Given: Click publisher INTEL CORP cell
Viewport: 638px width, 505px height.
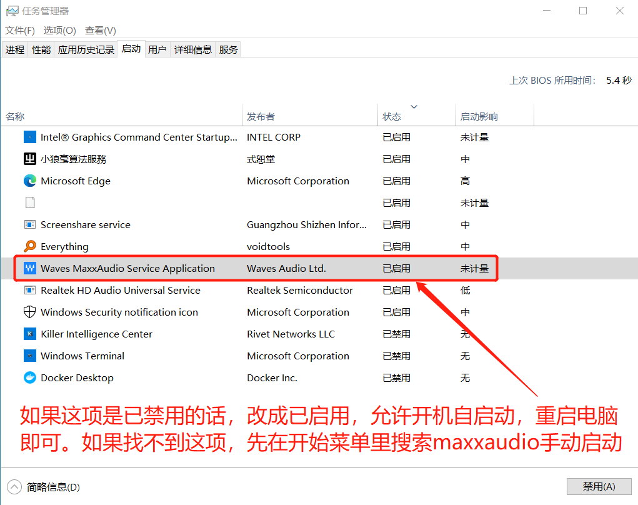Looking at the screenshot, I should (274, 137).
